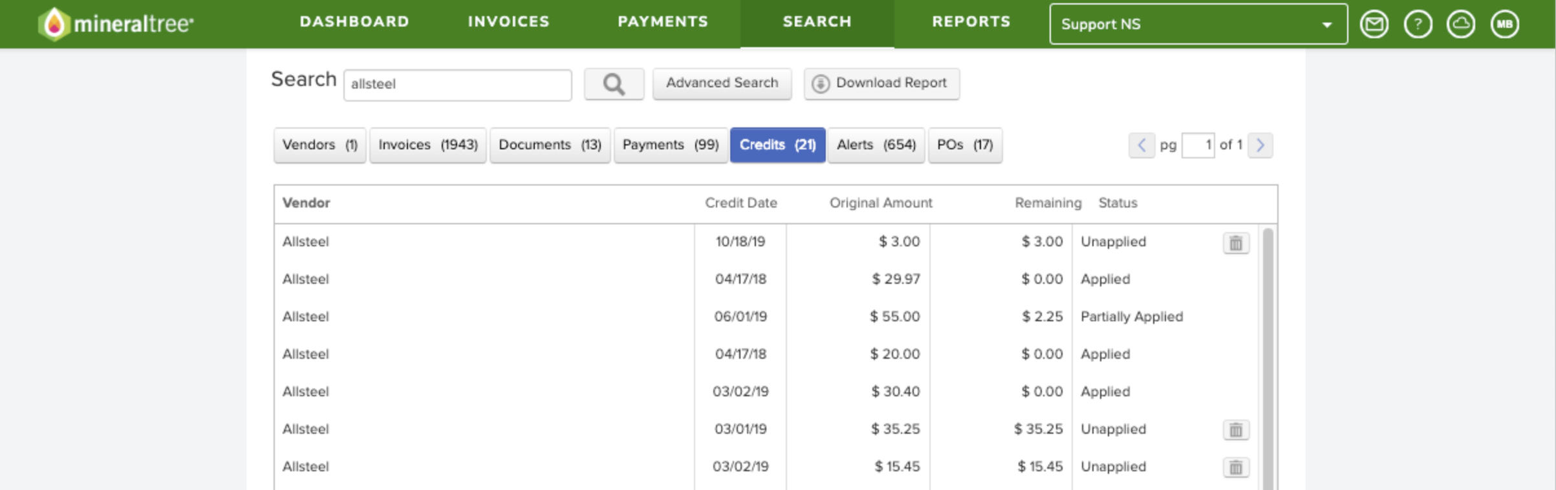Screen dimensions: 1556x490
Task: Switch to the Alerts (654) tab
Action: click(876, 145)
